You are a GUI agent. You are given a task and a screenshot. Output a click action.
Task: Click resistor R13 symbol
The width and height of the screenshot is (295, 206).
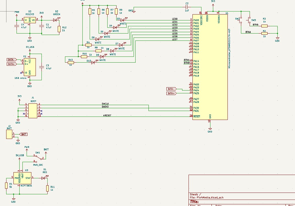point(70,63)
